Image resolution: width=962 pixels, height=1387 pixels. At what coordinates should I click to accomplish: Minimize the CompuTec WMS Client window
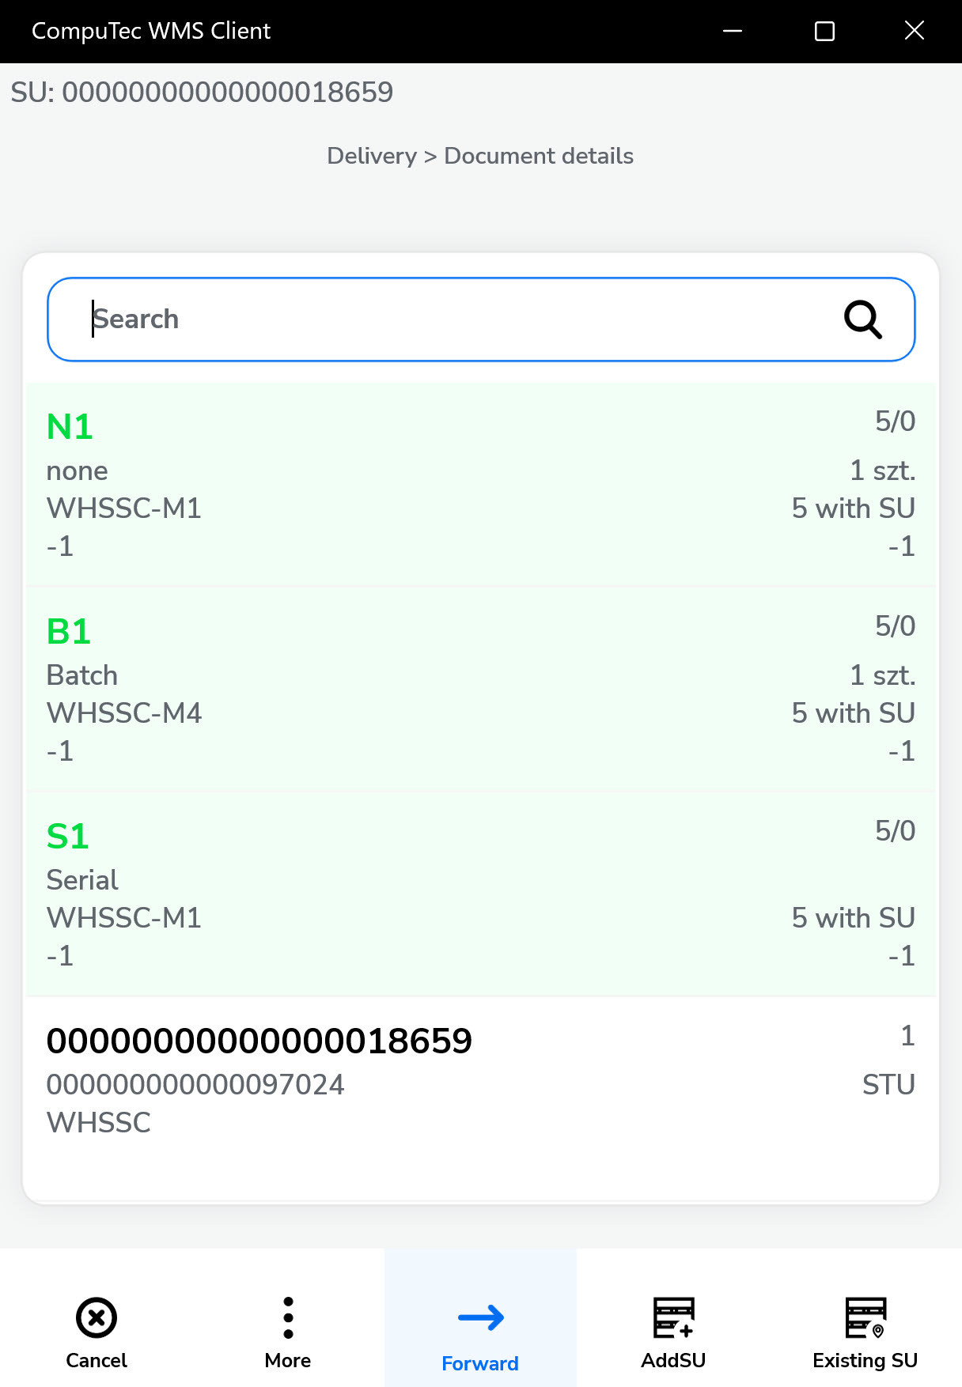[733, 31]
